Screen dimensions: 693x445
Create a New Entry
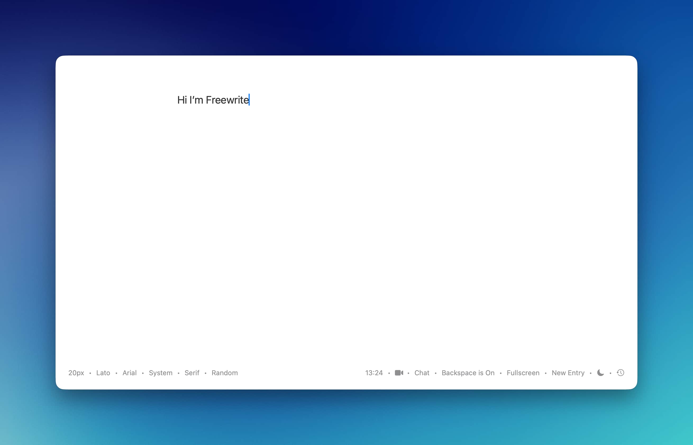point(568,373)
